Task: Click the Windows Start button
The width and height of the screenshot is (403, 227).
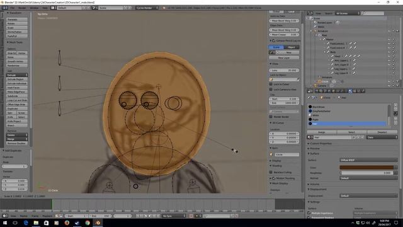Action: [x=5, y=223]
